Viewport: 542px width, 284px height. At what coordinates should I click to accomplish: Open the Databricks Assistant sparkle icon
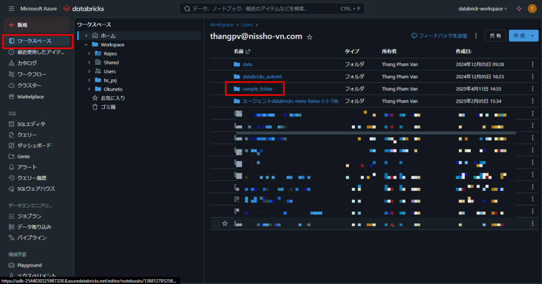[519, 8]
